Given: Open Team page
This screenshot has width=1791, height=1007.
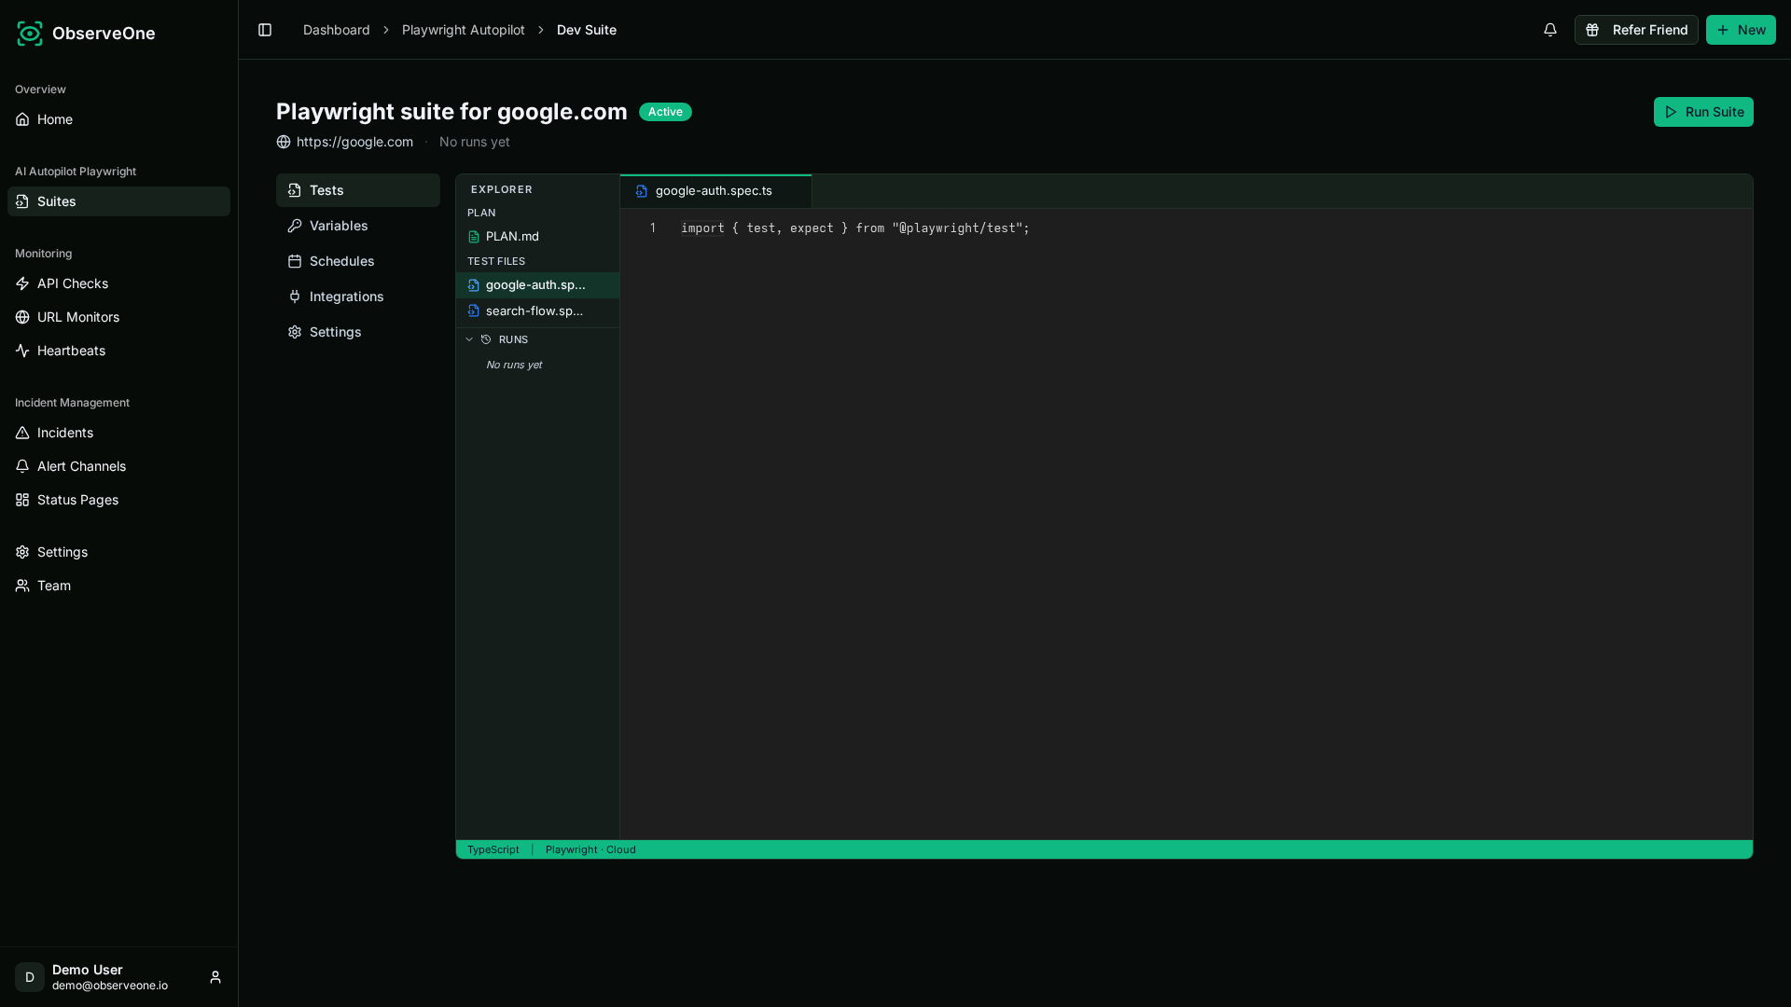Looking at the screenshot, I should coord(118,586).
